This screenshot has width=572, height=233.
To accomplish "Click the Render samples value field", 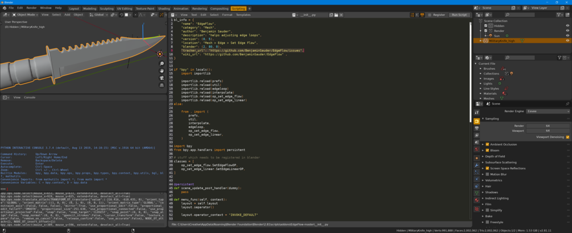I will 548,126.
